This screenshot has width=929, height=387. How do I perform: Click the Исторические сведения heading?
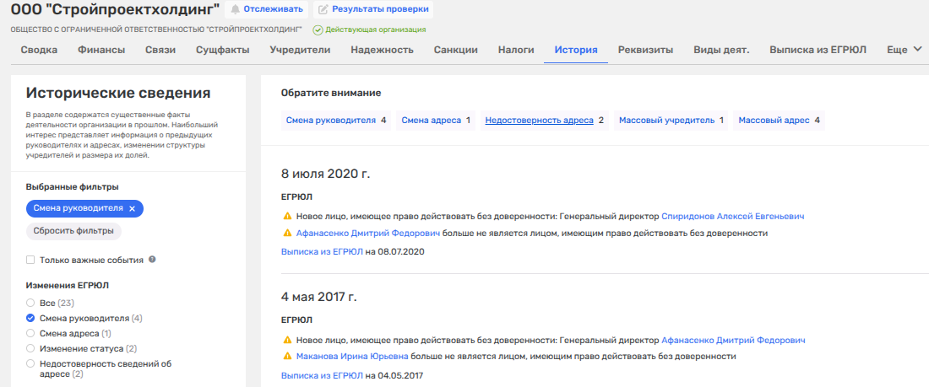[x=118, y=93]
